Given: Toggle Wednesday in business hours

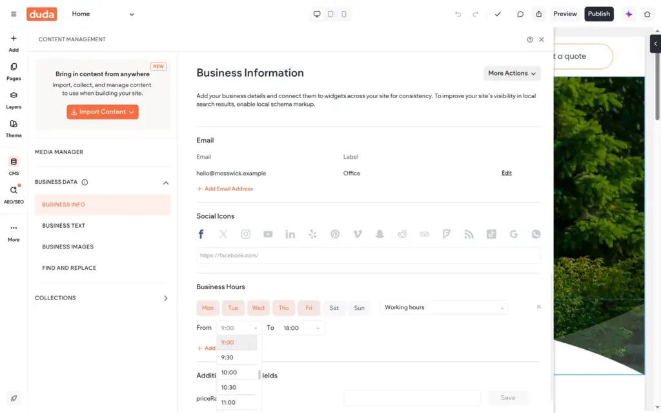Looking at the screenshot, I should (258, 308).
